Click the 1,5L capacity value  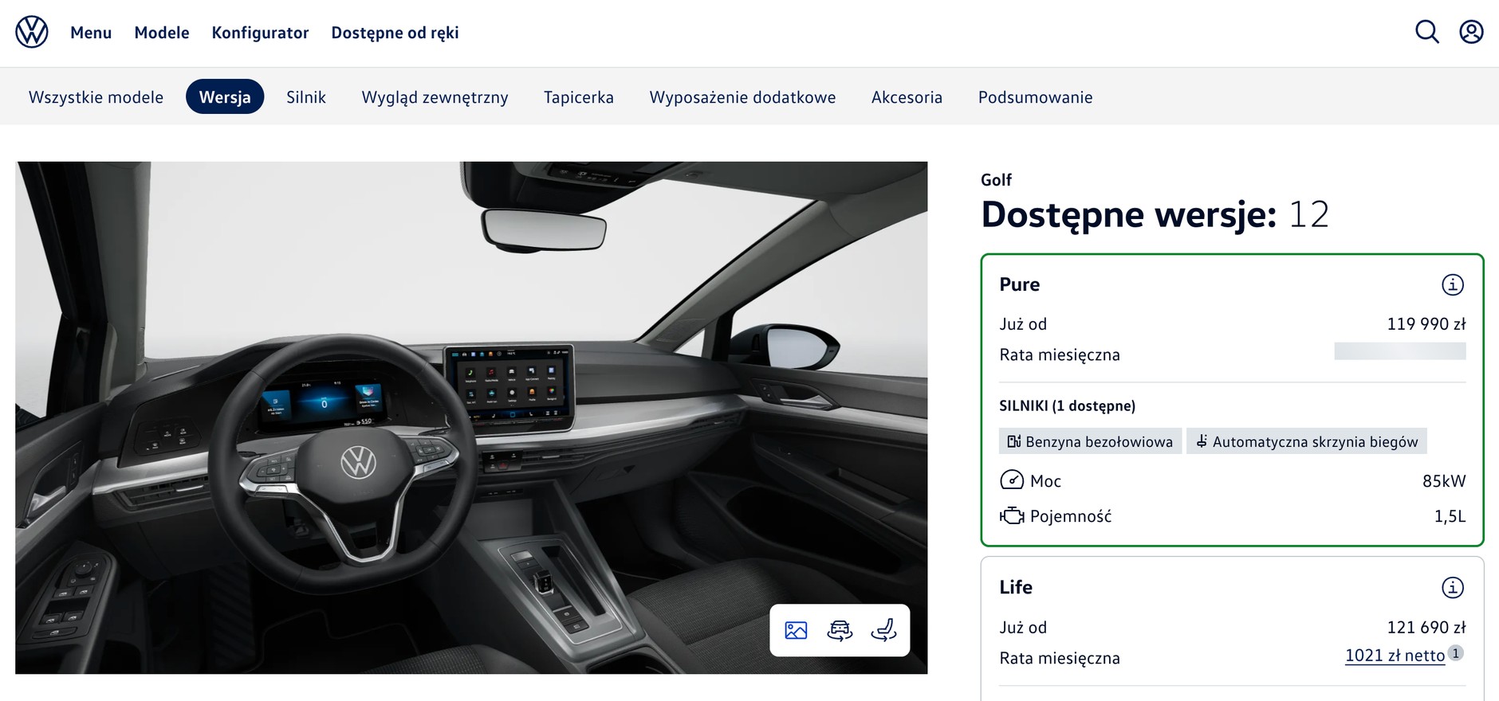coord(1450,516)
